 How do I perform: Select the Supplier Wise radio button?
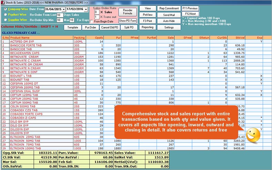tap(6, 20)
